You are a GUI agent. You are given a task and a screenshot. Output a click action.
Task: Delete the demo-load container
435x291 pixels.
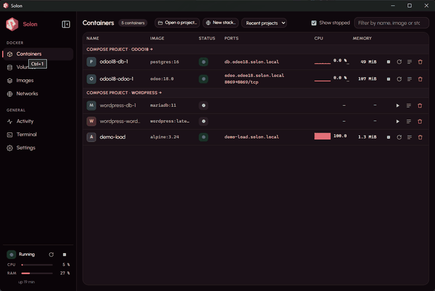(x=420, y=137)
